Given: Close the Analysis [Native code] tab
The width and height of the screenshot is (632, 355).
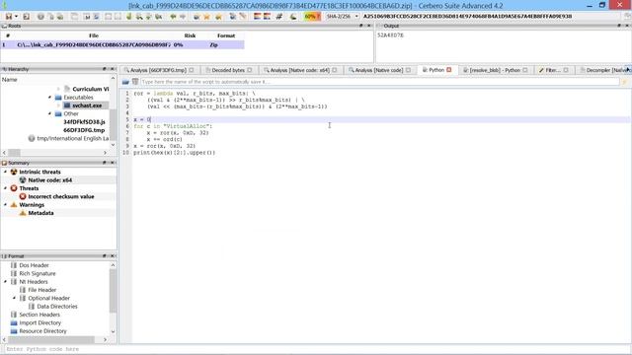Looking at the screenshot, I should point(408,70).
